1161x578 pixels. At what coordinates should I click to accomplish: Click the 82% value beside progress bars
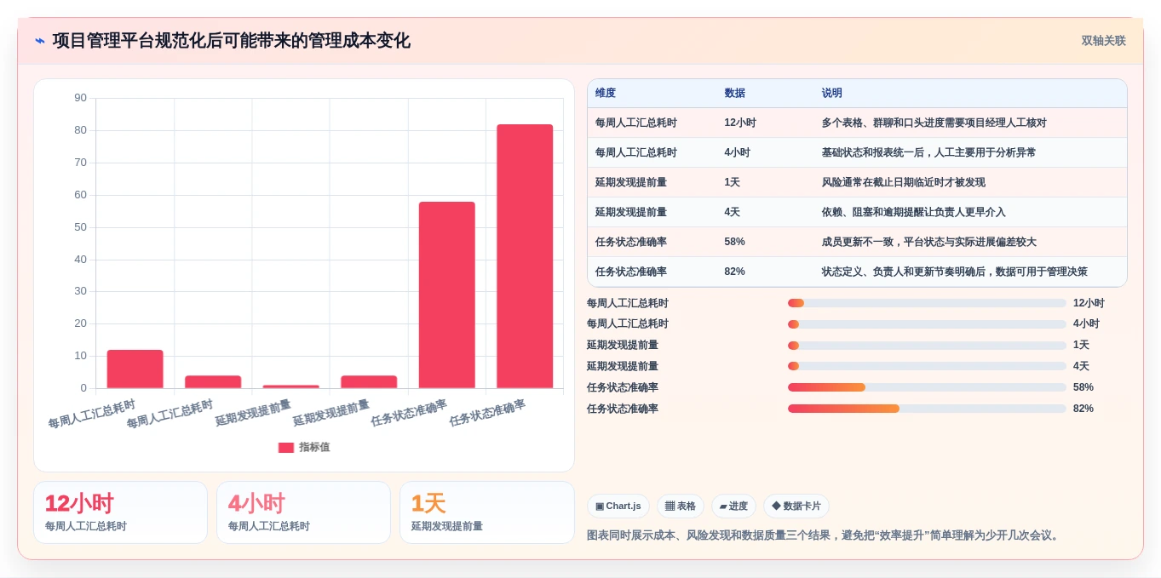coord(1083,409)
